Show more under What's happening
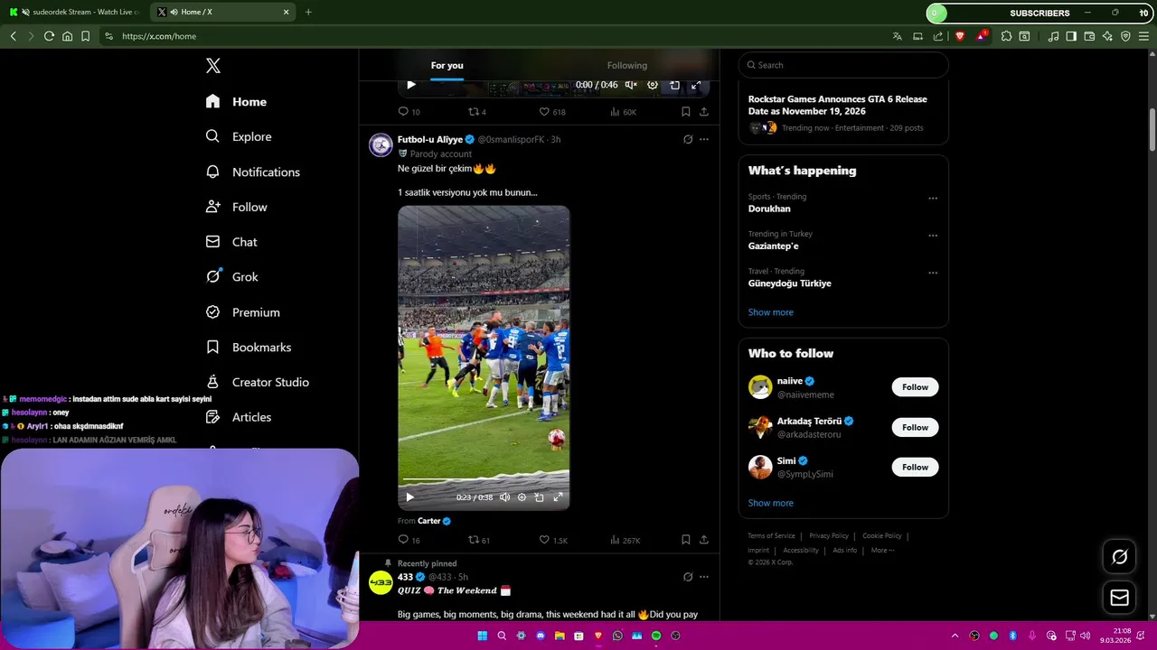Screen dimensions: 1157x650 pos(771,312)
